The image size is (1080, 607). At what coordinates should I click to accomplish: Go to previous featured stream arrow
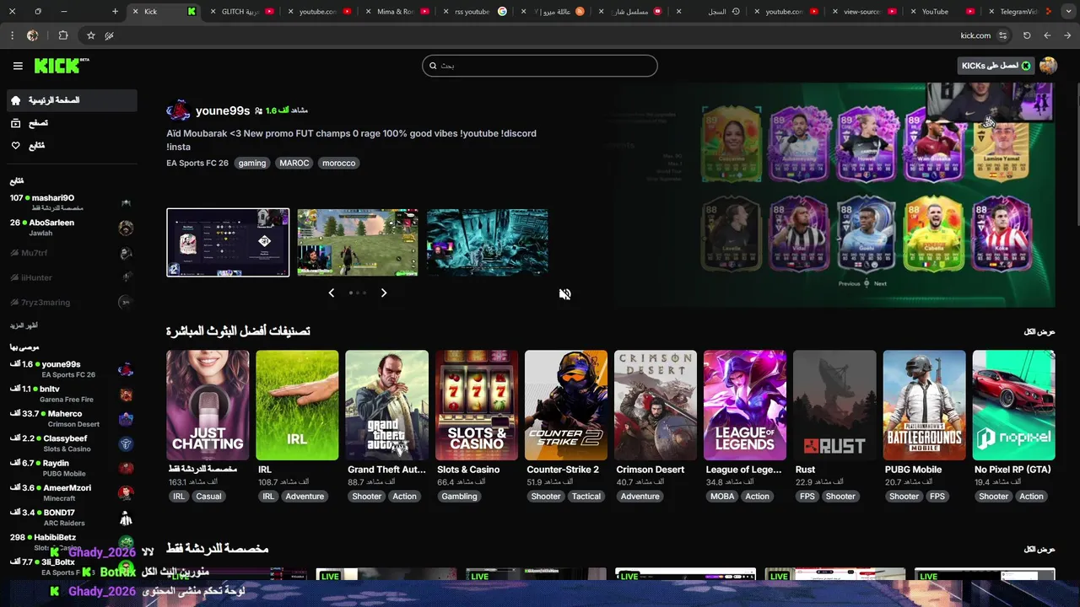331,293
